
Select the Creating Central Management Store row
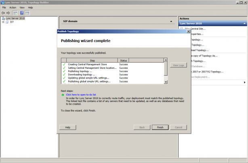[113, 64]
